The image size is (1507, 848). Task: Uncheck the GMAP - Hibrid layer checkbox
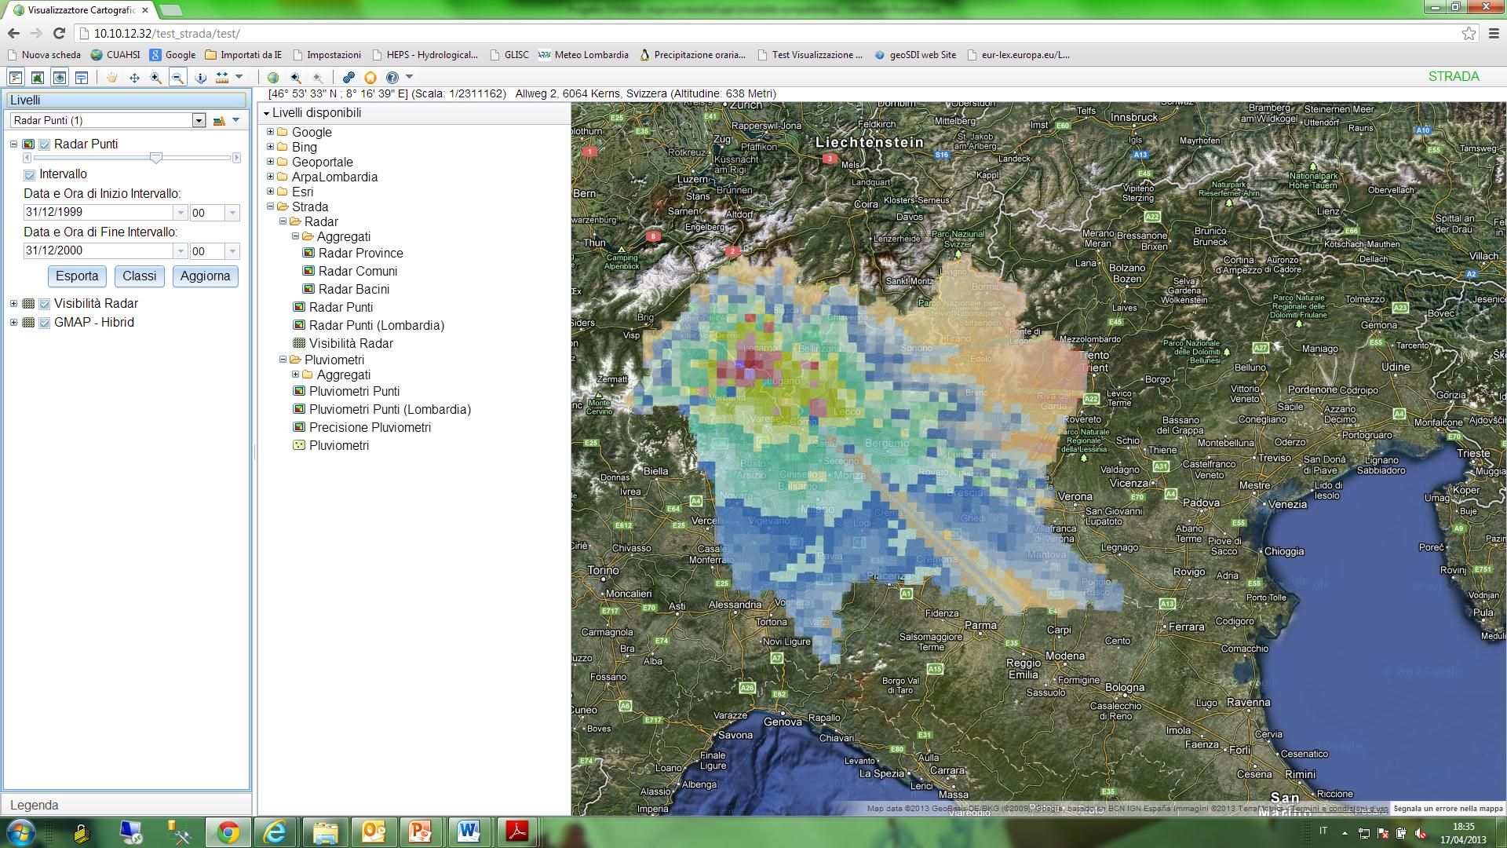click(45, 323)
